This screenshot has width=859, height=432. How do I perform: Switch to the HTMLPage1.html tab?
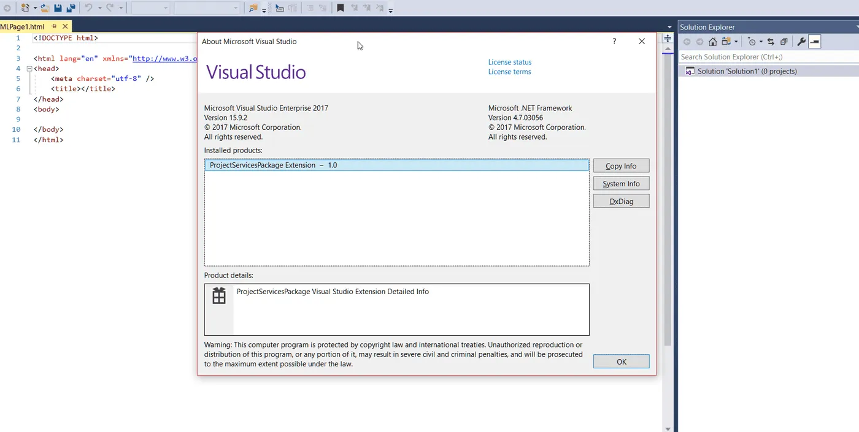pyautogui.click(x=25, y=26)
